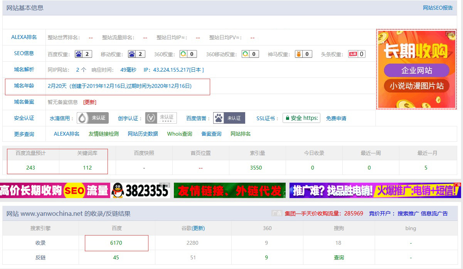Open the 免费申请 SSL link
Viewport: 463px width, 269px height.
click(336, 118)
